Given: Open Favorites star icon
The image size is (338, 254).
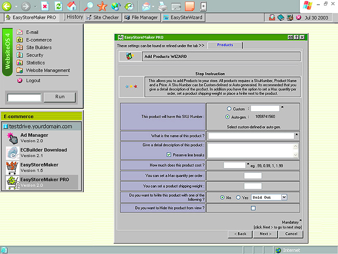Looking at the screenshot, I should point(102,6).
